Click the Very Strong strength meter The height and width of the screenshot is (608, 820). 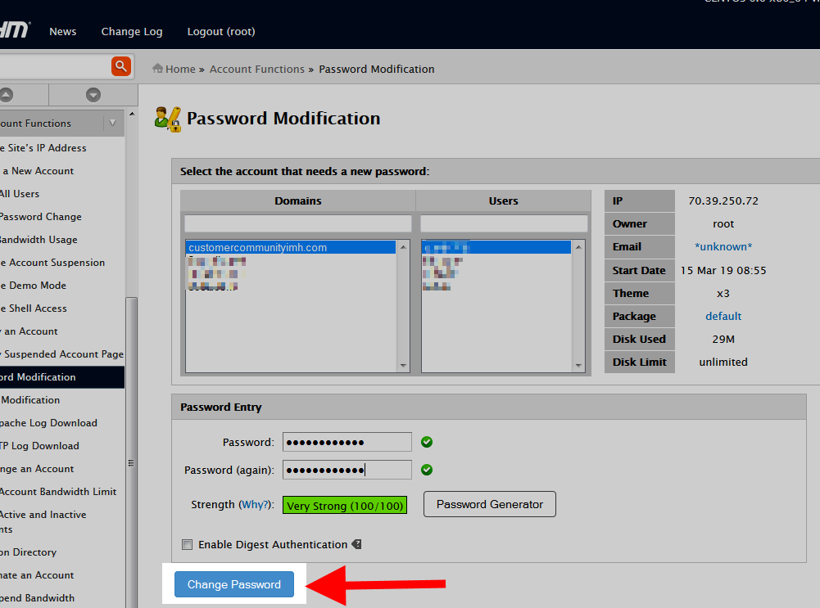(345, 505)
